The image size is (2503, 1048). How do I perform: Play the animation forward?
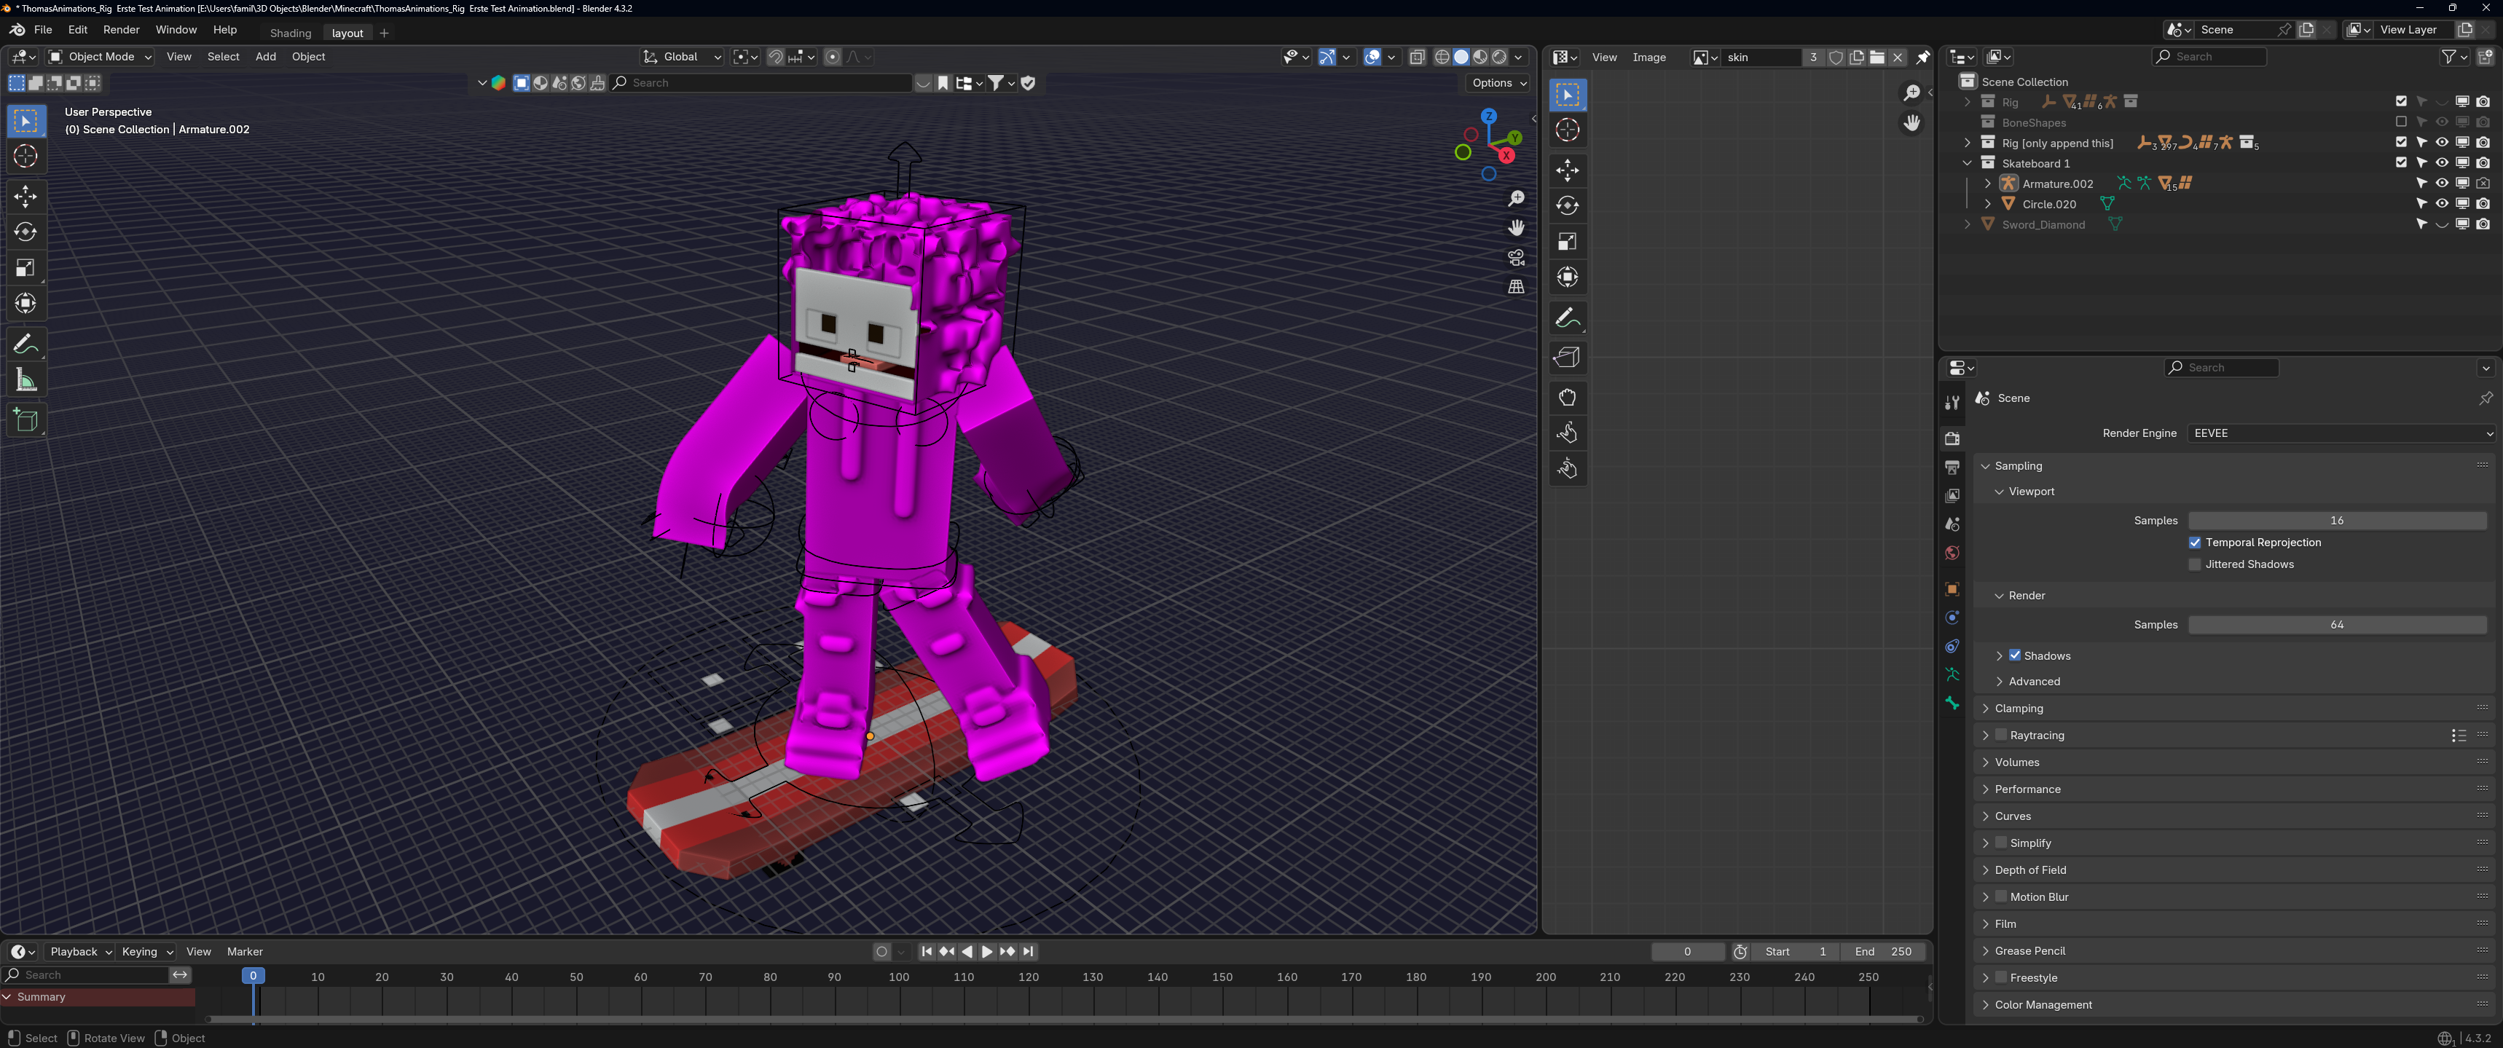(x=987, y=952)
